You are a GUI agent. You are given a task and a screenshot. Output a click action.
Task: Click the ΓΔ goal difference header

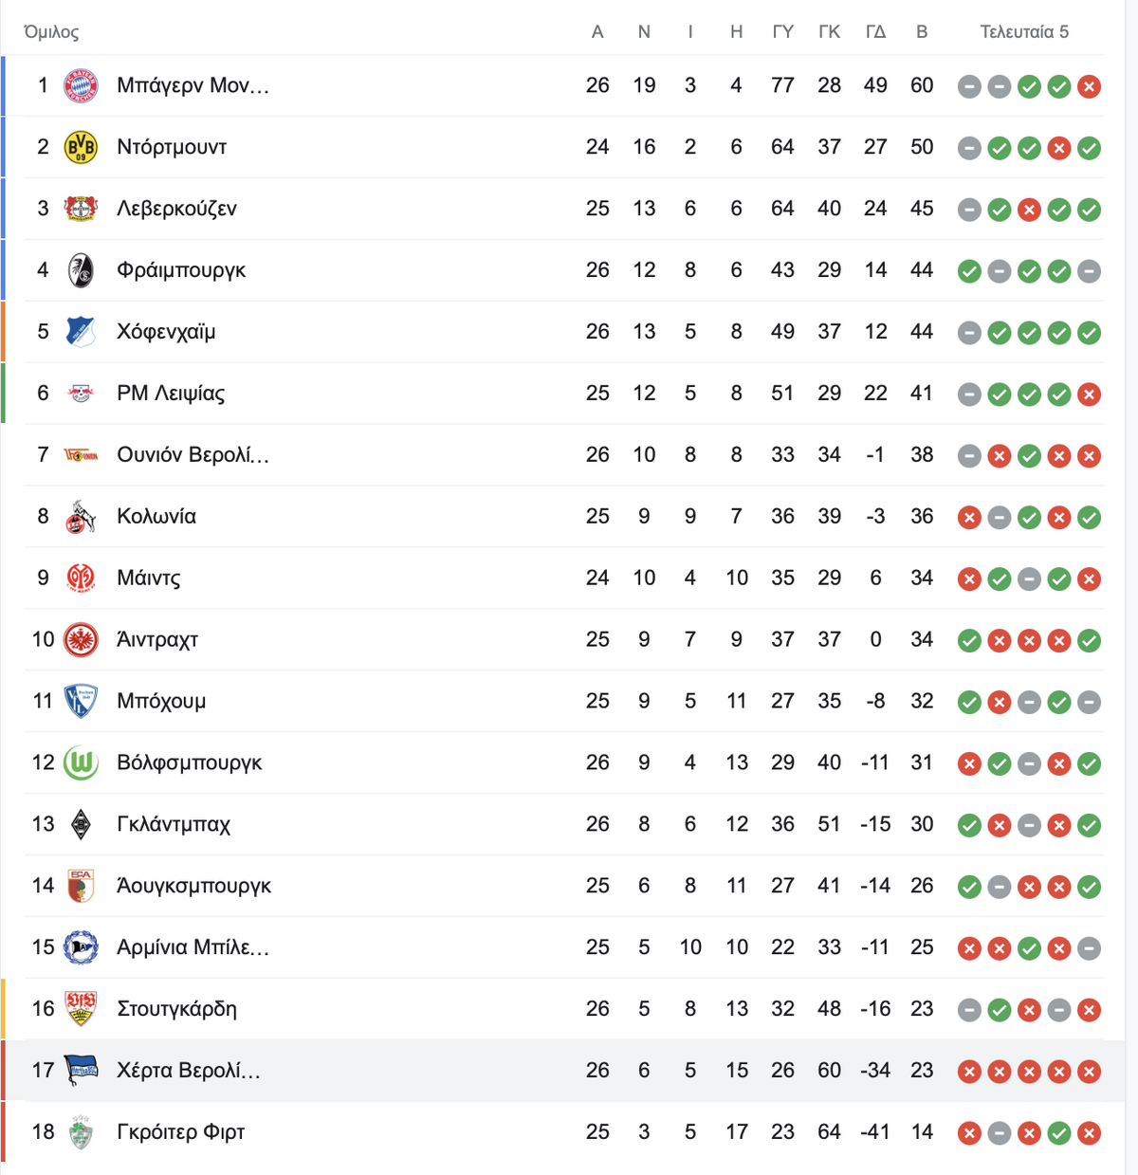[875, 32]
